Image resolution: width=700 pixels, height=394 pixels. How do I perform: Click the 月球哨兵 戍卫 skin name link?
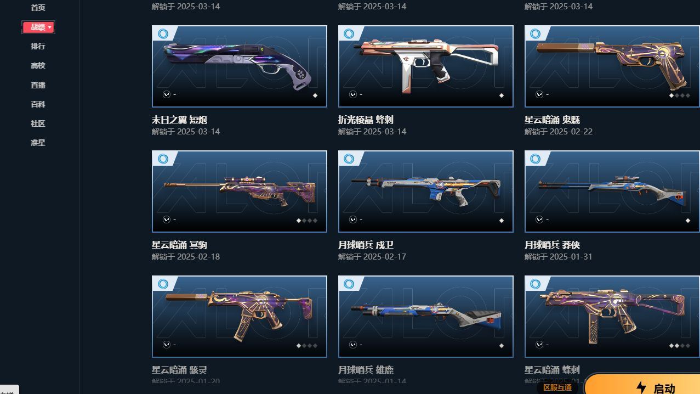[x=366, y=245]
